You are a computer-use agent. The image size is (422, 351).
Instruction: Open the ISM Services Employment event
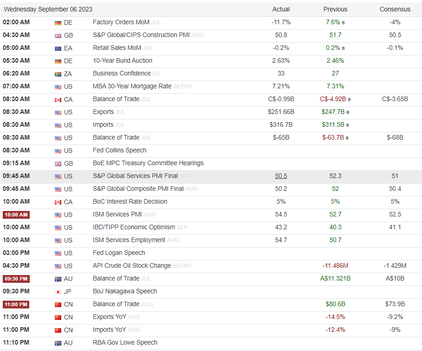pos(129,240)
